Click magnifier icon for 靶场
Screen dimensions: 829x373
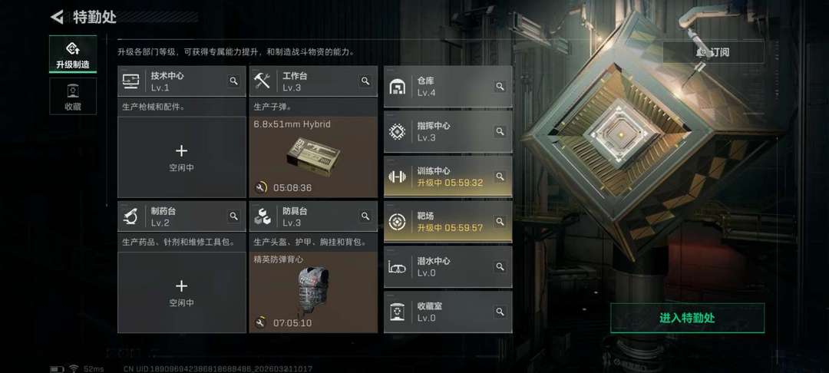click(500, 221)
